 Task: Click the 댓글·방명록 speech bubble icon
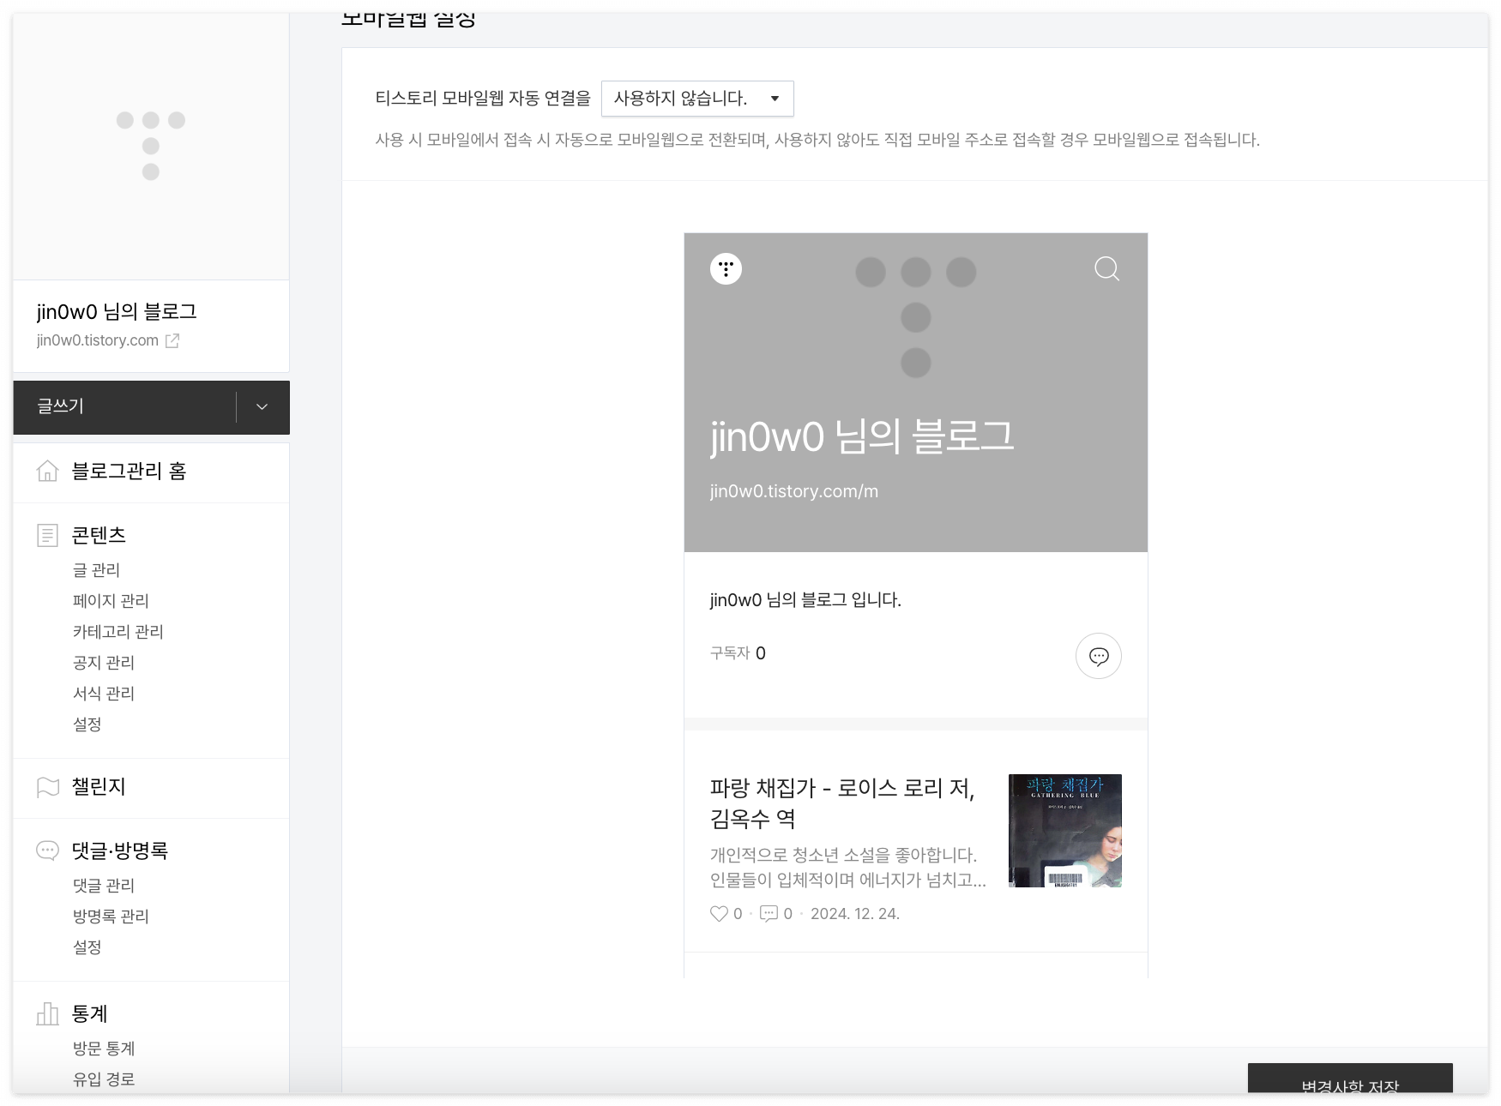coord(47,851)
